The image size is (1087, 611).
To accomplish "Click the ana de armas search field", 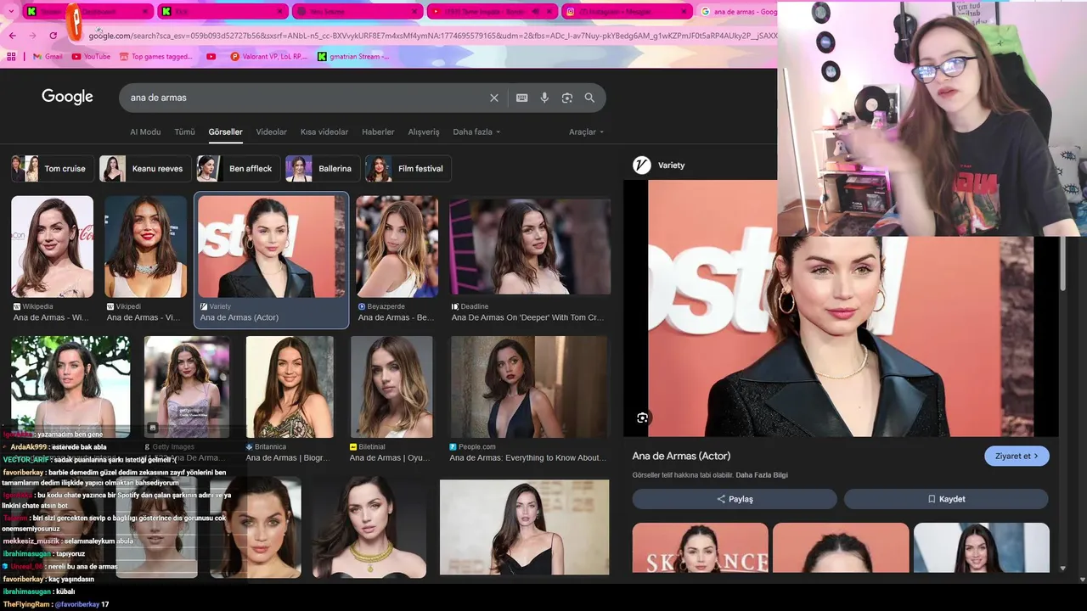I will (x=306, y=98).
